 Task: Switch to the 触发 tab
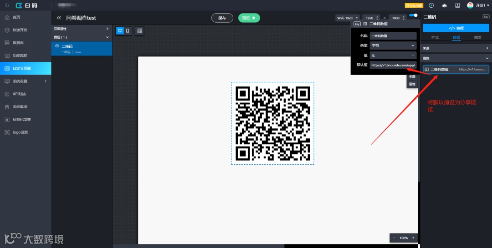pyautogui.click(x=477, y=37)
